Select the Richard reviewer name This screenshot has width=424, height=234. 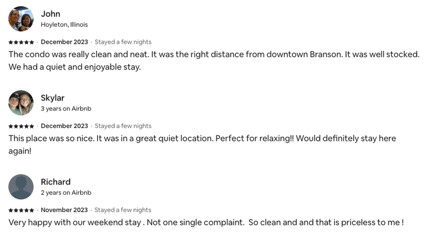55,182
